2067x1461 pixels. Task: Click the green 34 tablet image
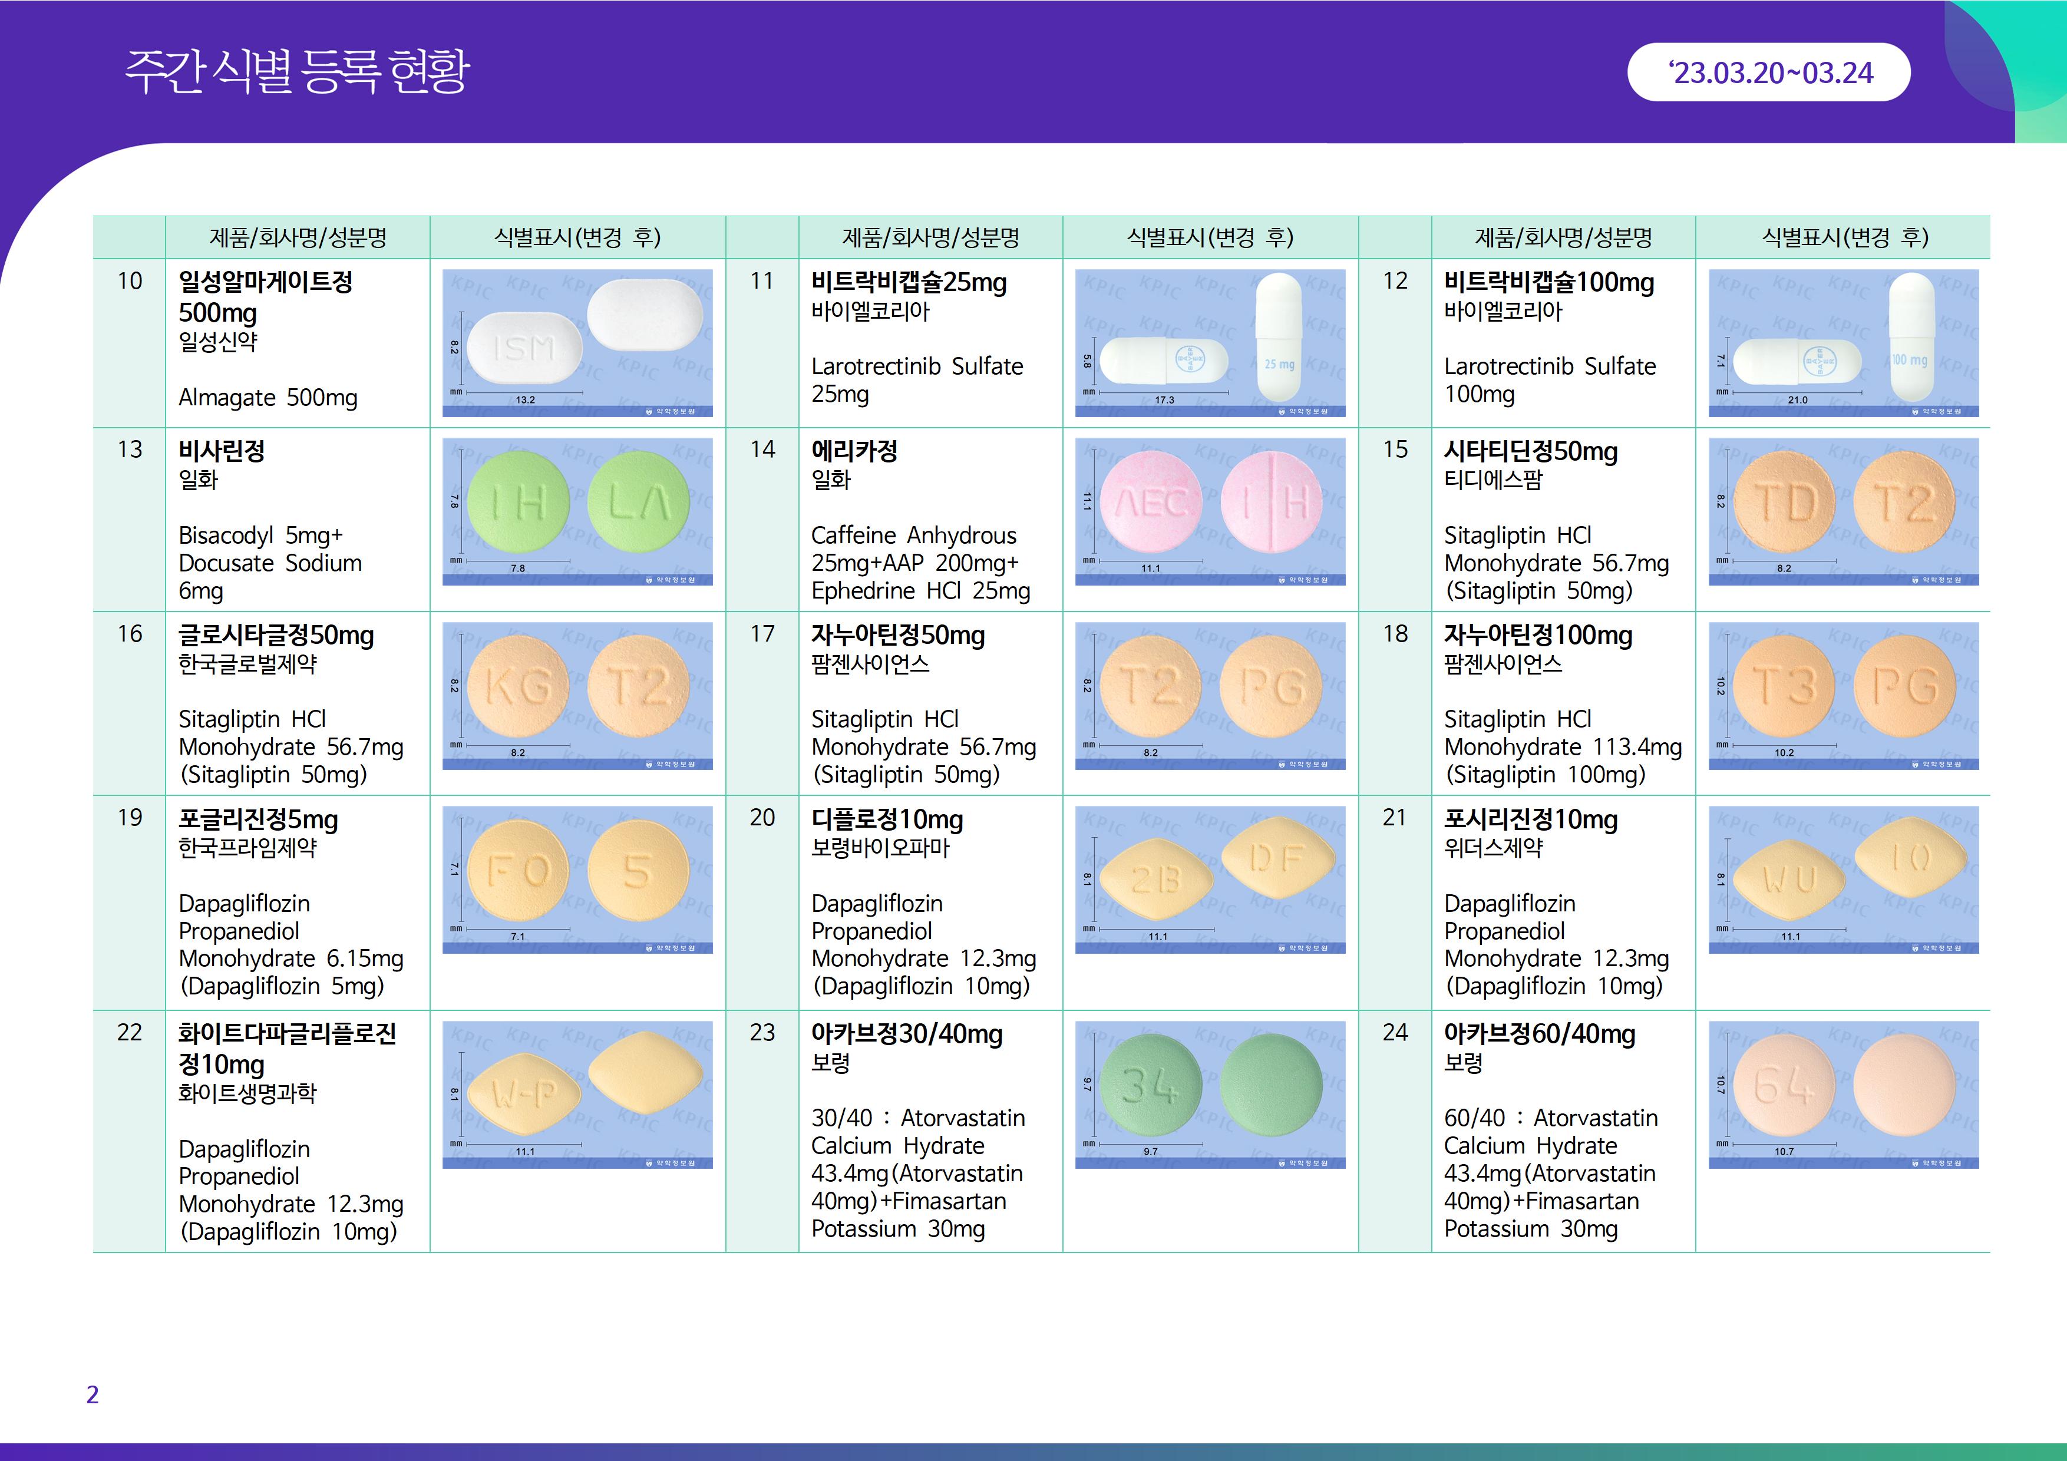1210,1095
